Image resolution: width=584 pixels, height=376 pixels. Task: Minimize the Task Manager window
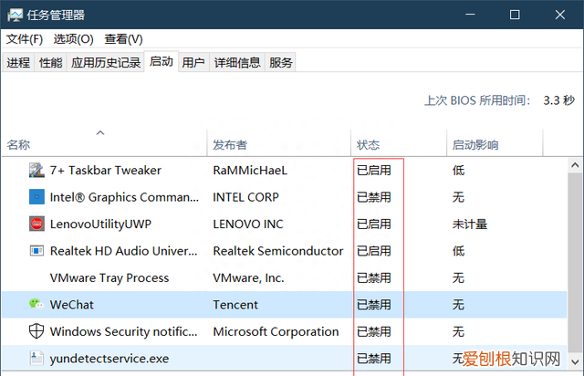pyautogui.click(x=470, y=15)
